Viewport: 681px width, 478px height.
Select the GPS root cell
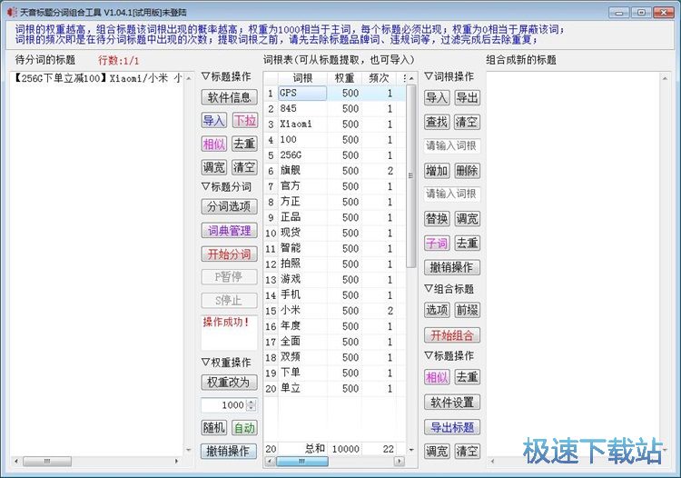tap(302, 93)
